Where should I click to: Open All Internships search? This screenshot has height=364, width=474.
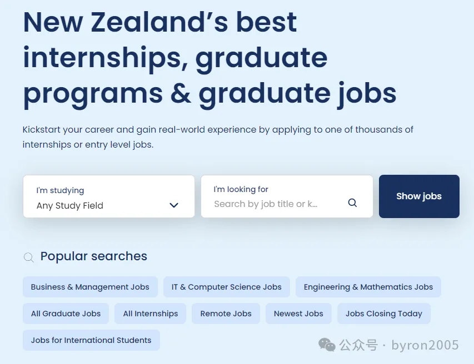(x=151, y=314)
